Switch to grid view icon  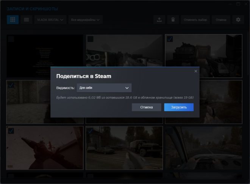[12, 20]
